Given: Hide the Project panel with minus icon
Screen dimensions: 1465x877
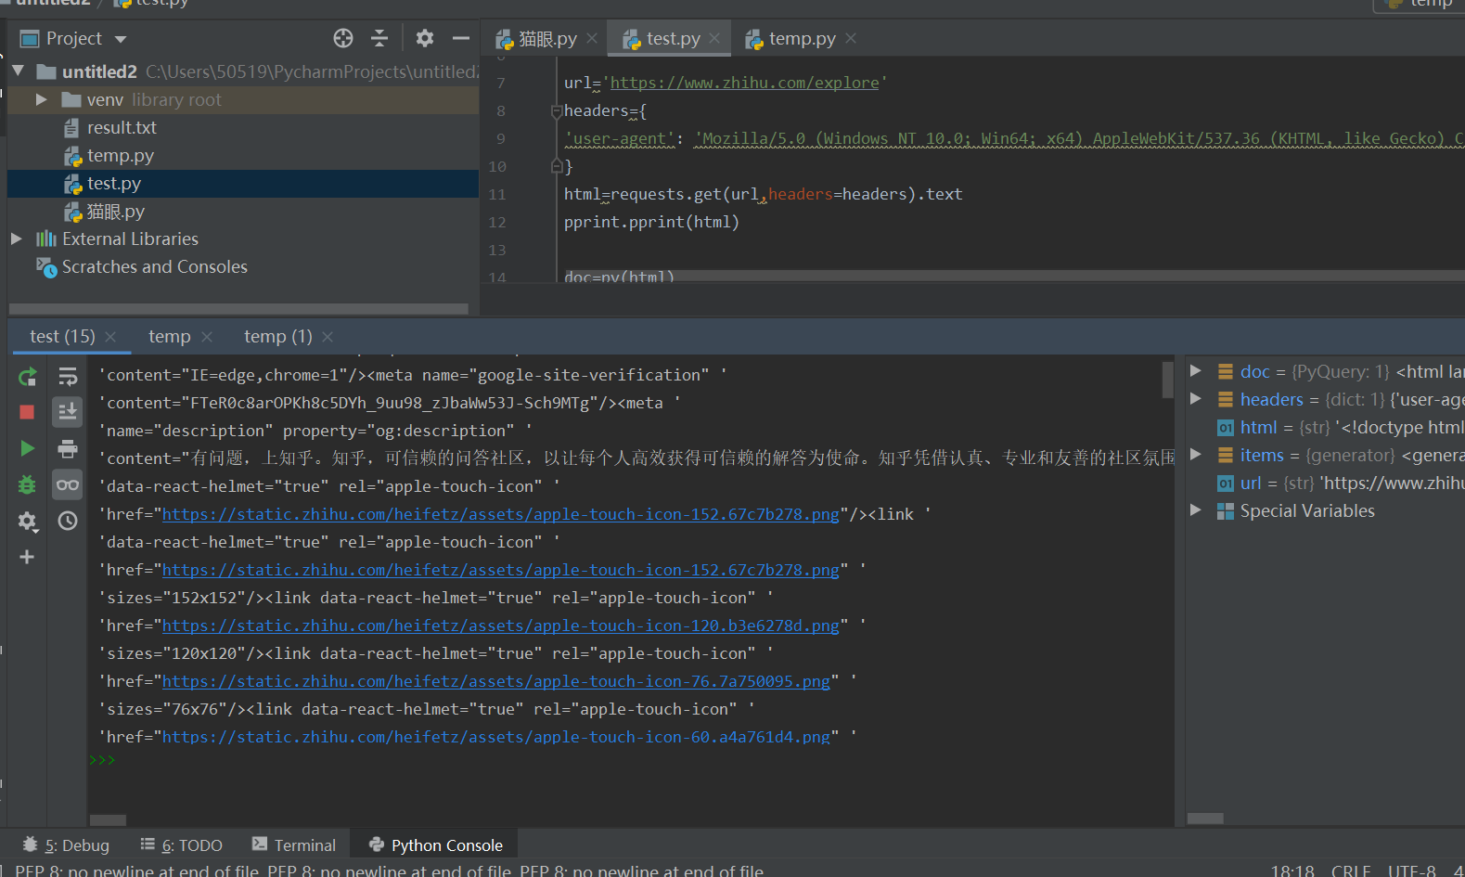Looking at the screenshot, I should 461,38.
